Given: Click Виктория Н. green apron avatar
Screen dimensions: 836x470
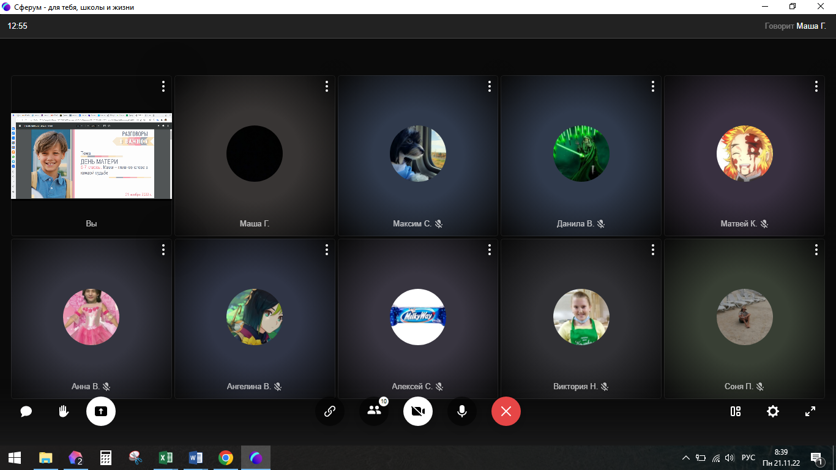Looking at the screenshot, I should [581, 317].
